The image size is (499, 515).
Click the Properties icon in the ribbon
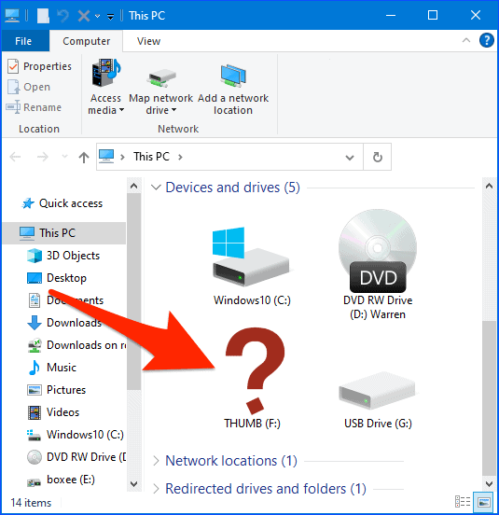coord(13,66)
